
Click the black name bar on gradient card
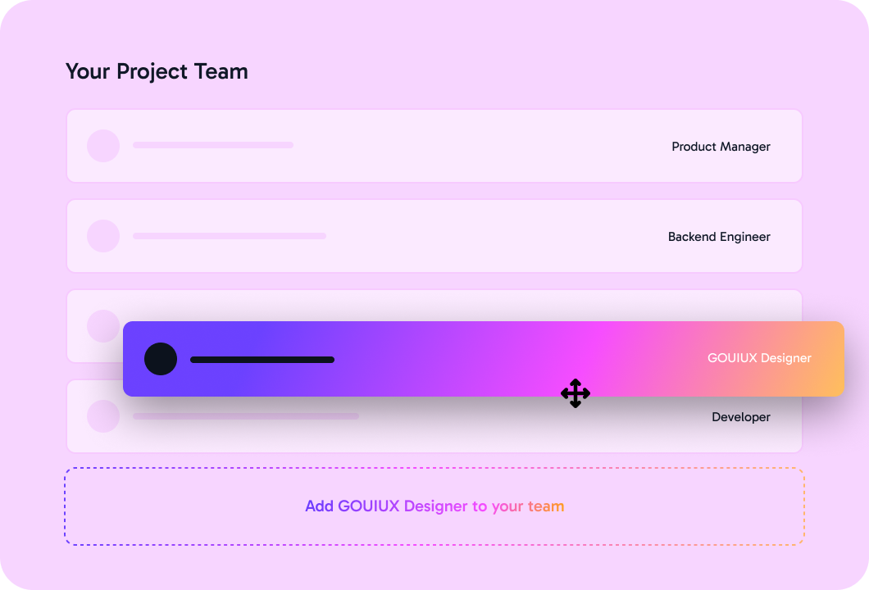[262, 360]
